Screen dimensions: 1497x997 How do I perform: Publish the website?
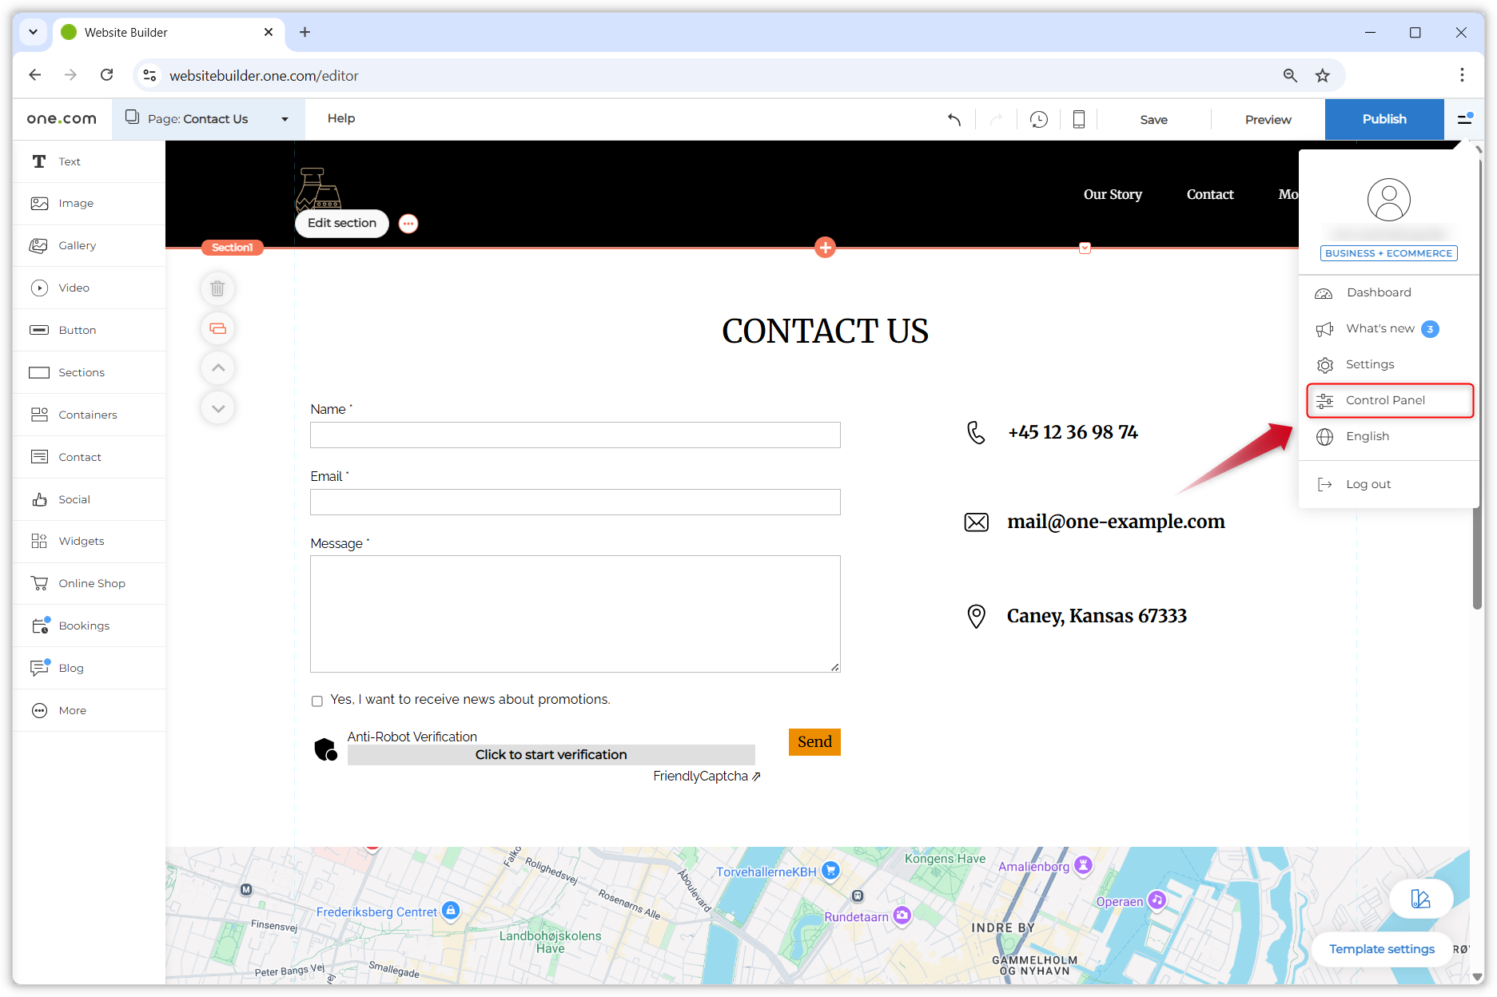pyautogui.click(x=1384, y=118)
